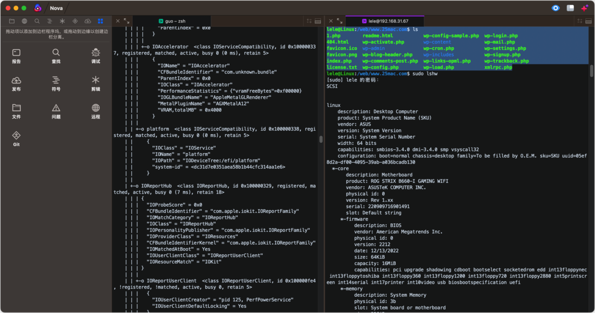Viewport: 595px width, 313px height.
Task: Open the Files sidebar toolbar icon
Action: point(12,21)
